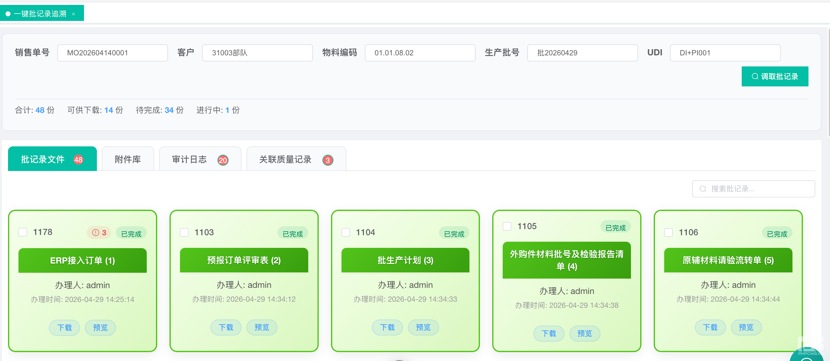Image resolution: width=830 pixels, height=361 pixels.
Task: Click the red 3 badge on 关联质量记录
Action: [328, 160]
